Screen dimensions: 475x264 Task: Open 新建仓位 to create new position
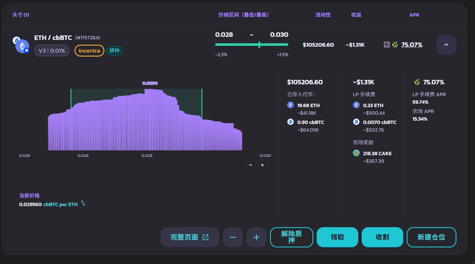(431, 237)
